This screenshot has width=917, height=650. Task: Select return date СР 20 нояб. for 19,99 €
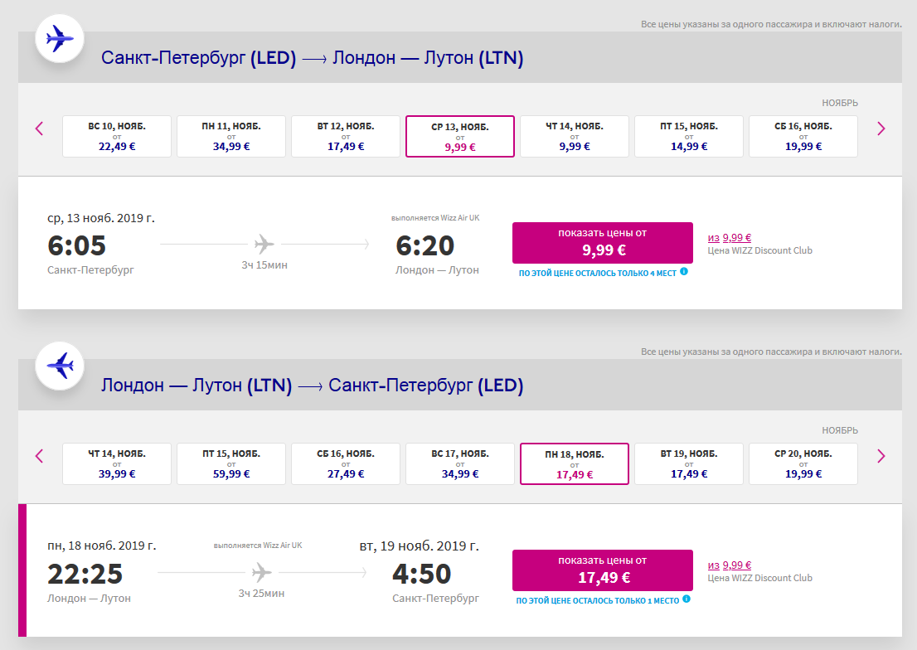(803, 463)
